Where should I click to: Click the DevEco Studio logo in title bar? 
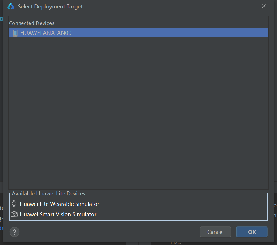tap(11, 6)
